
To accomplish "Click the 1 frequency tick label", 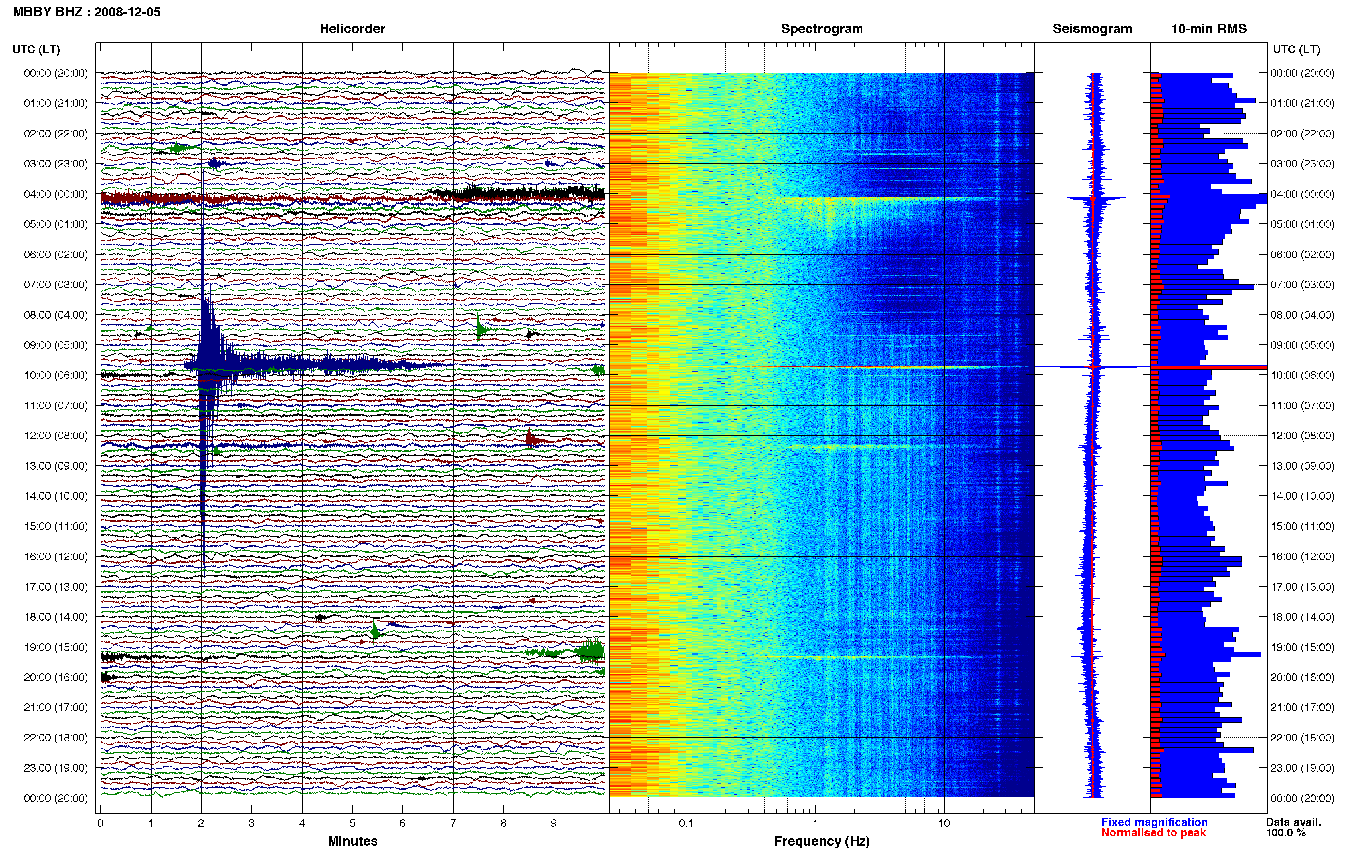I will 815,823.
